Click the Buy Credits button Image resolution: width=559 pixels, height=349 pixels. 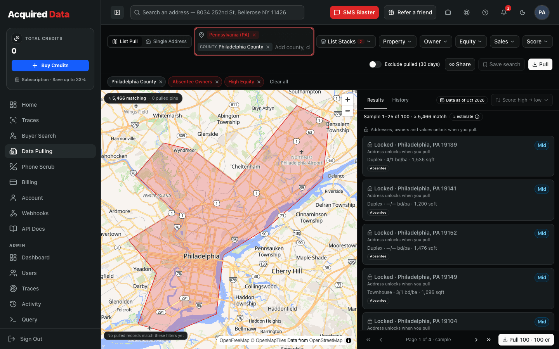point(50,66)
